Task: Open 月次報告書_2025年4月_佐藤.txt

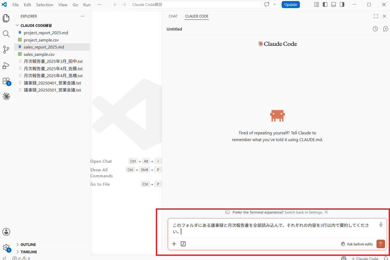Action: pyautogui.click(x=52, y=69)
